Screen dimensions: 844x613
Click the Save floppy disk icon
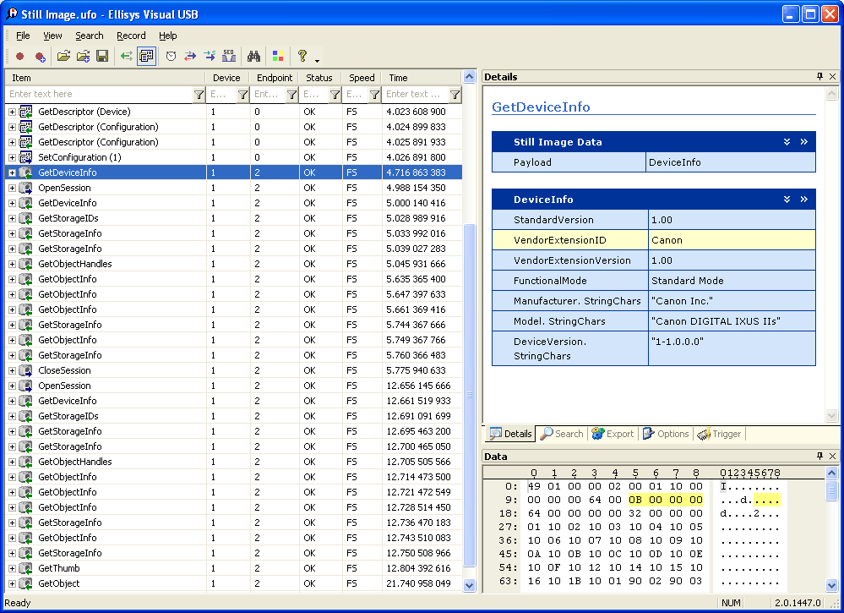pyautogui.click(x=101, y=57)
